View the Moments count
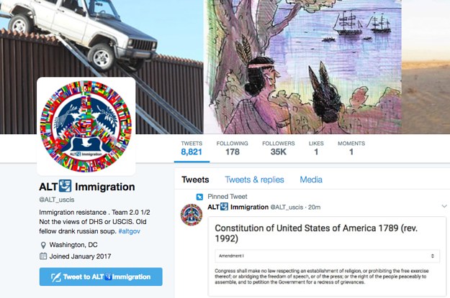The height and width of the screenshot is (298, 450). click(351, 148)
